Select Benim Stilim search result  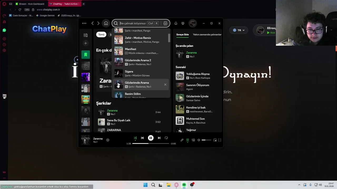pos(141,95)
